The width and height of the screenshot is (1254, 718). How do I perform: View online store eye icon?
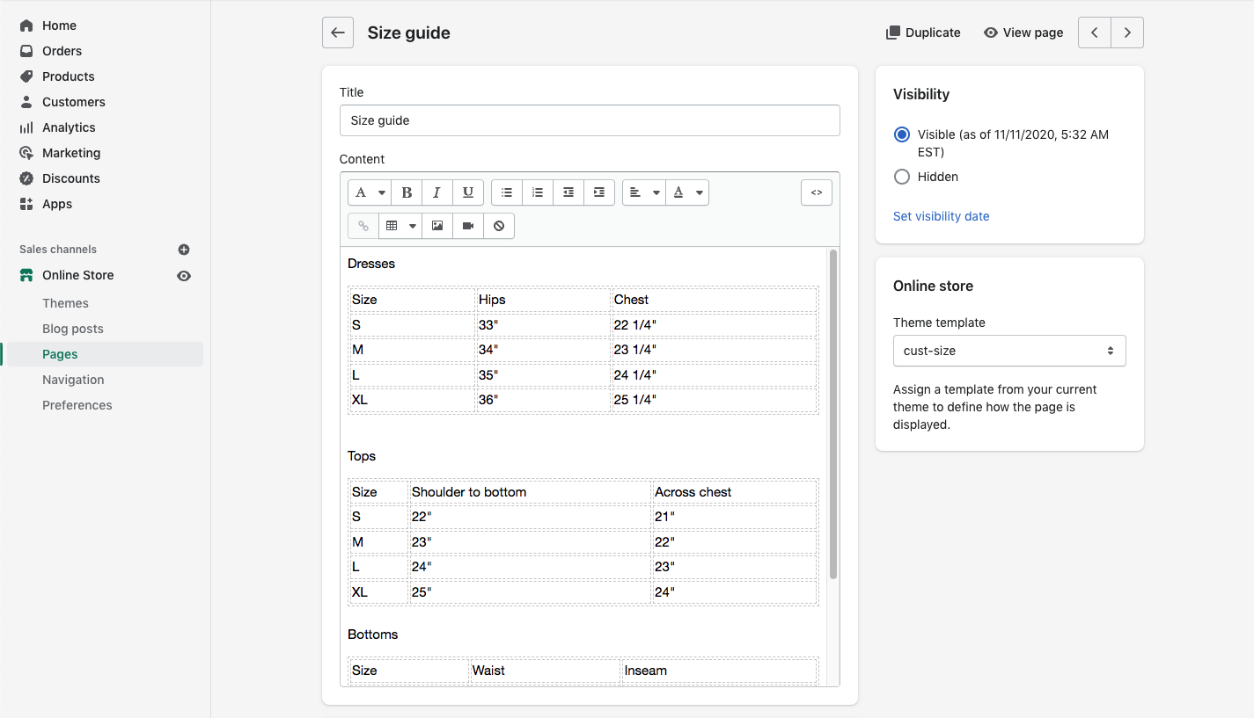(x=184, y=276)
